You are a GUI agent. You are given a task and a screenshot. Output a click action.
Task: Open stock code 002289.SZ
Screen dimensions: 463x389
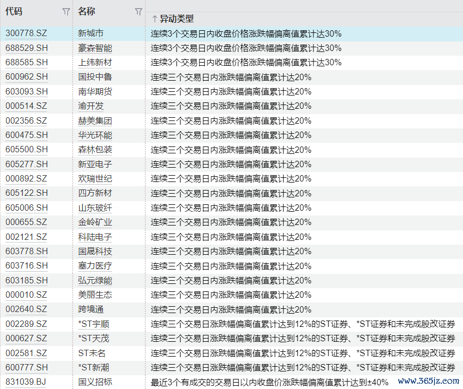click(x=27, y=324)
